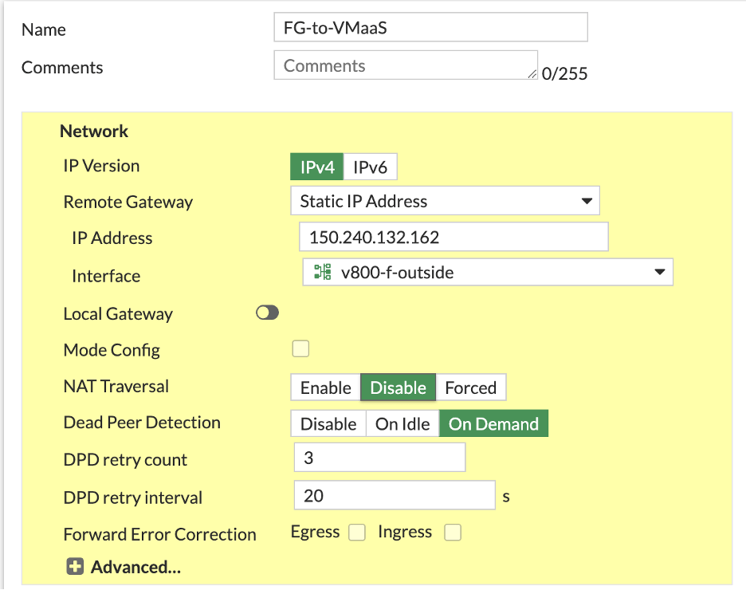
Task: Set NAT Traversal to Enable
Action: [x=325, y=387]
